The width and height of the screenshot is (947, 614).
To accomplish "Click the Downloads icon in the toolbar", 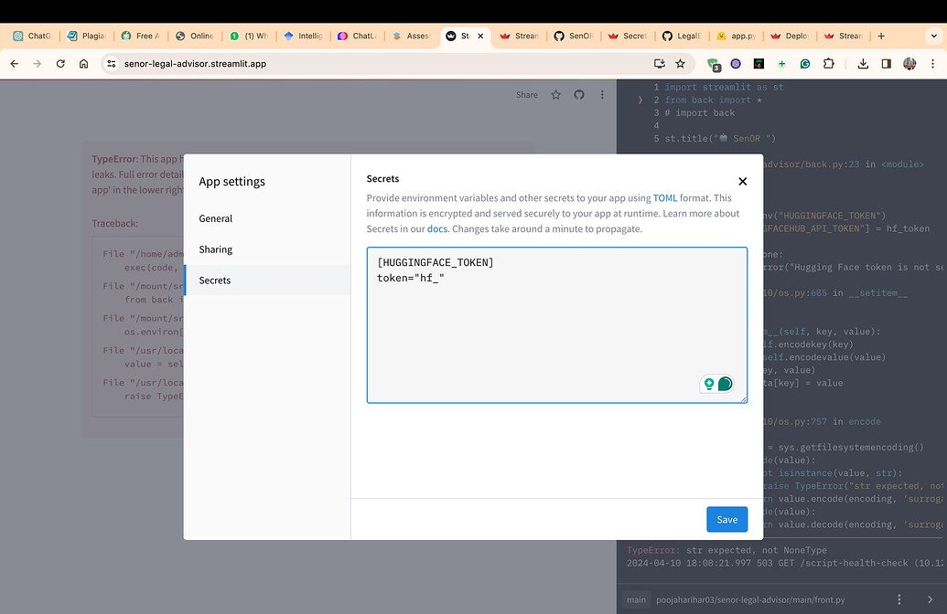I will 863,64.
